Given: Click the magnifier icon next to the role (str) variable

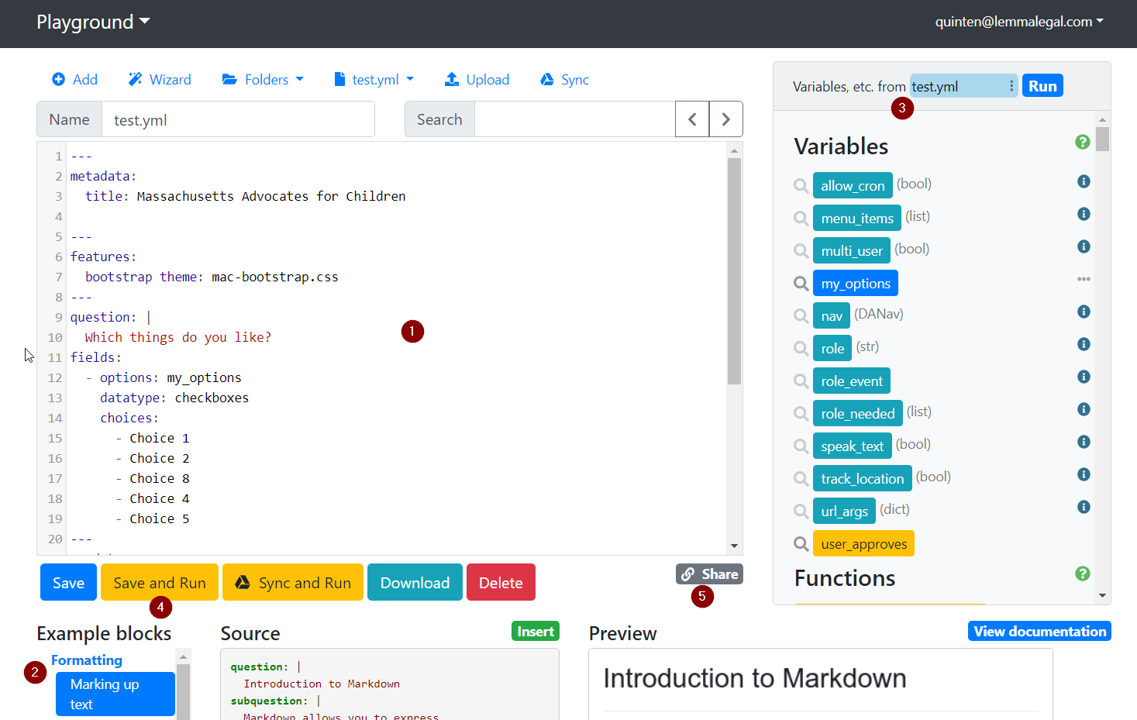Looking at the screenshot, I should coord(801,349).
